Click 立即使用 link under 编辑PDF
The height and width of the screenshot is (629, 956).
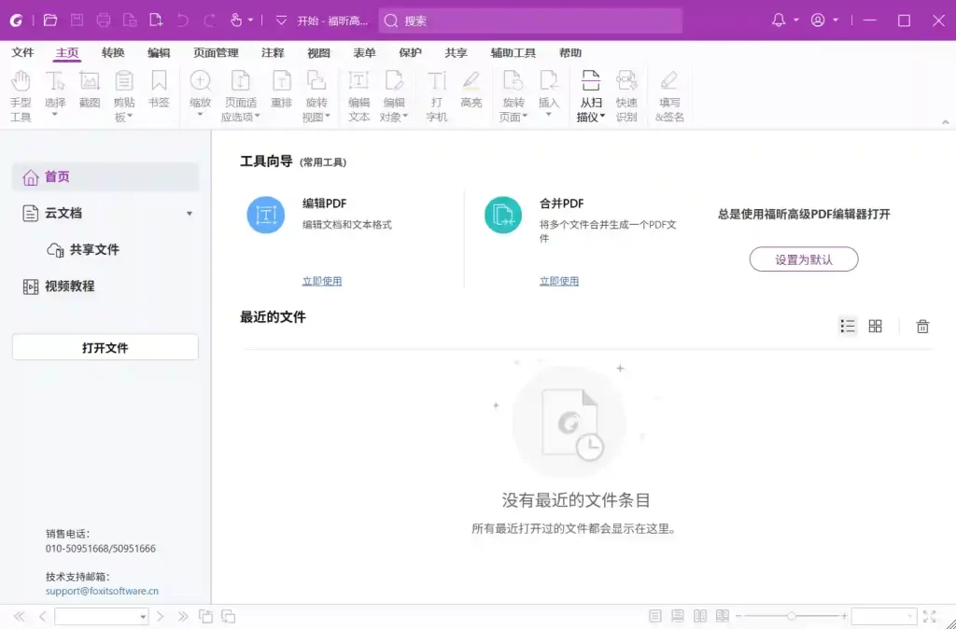[321, 281]
